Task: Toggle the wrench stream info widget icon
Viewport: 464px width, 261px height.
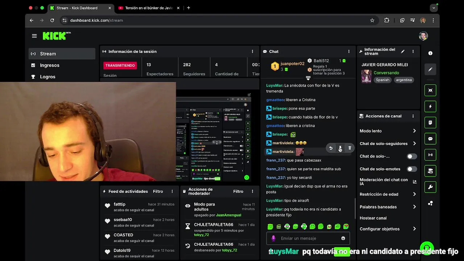Action: [x=430, y=187]
